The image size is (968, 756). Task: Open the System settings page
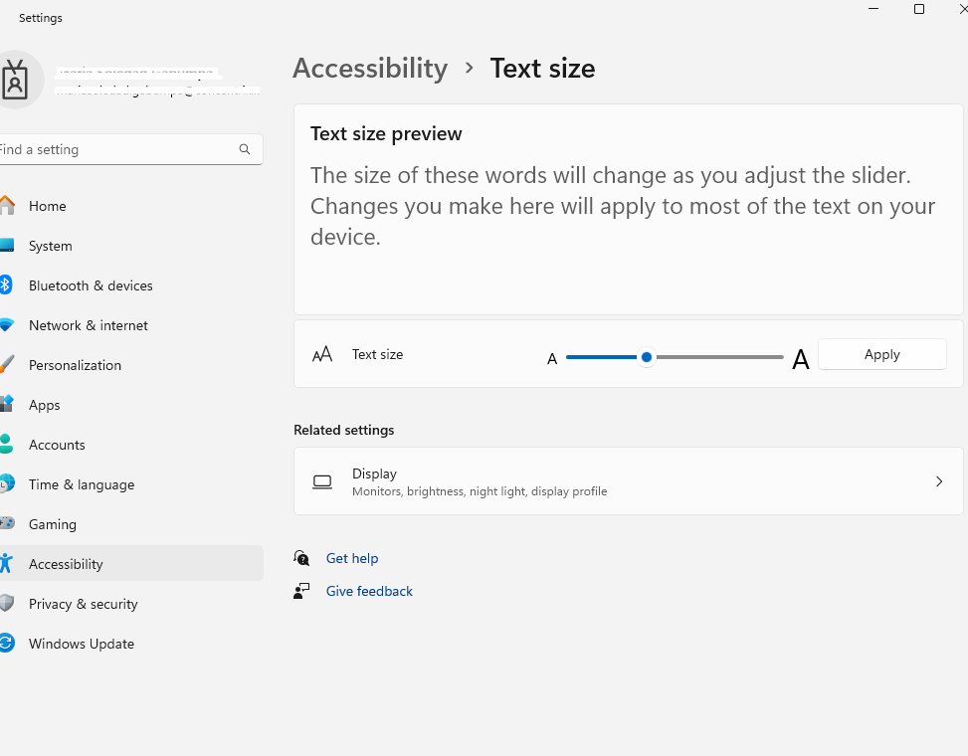tap(50, 246)
